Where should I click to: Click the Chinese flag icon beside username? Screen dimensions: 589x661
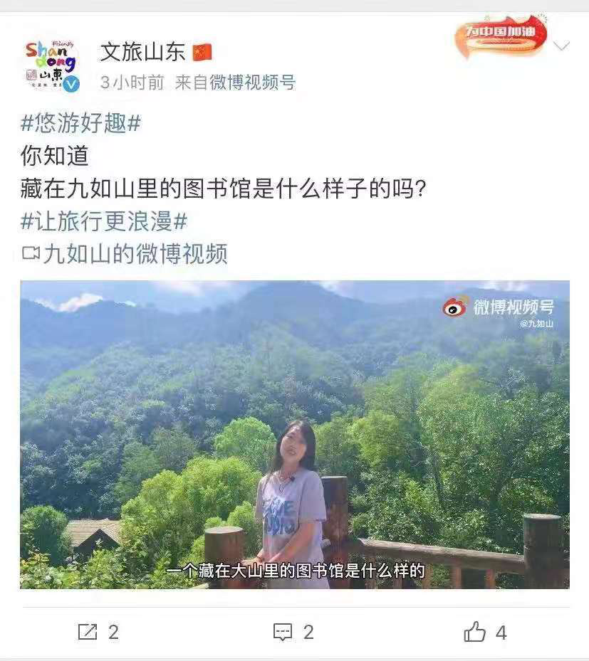202,52
